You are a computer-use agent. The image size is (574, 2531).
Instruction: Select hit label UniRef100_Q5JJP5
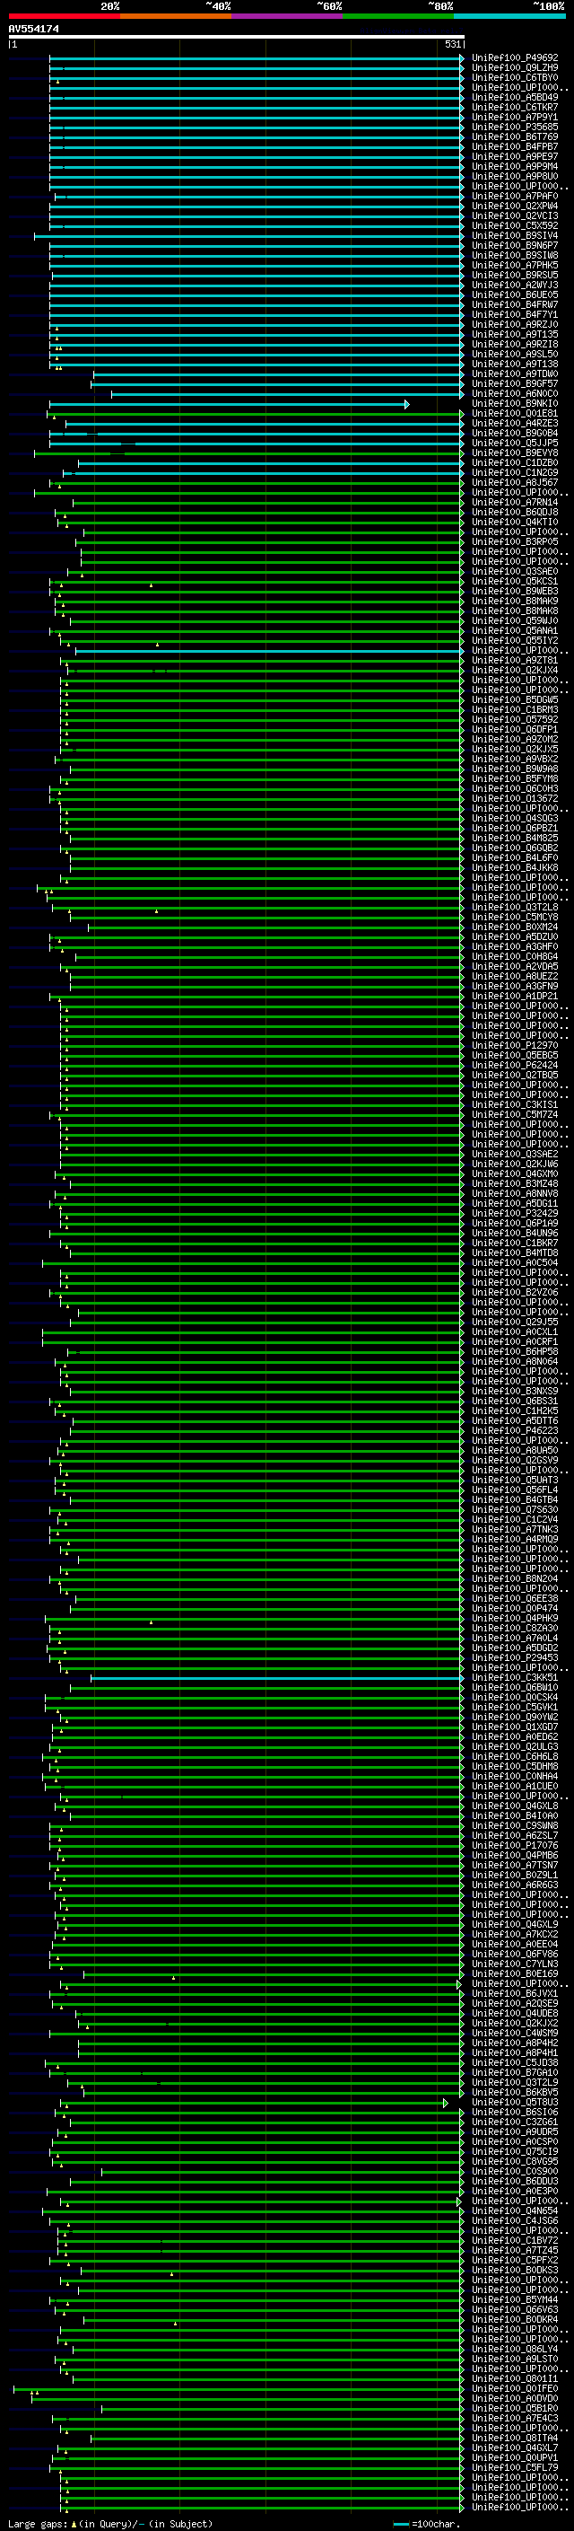pos(515,444)
